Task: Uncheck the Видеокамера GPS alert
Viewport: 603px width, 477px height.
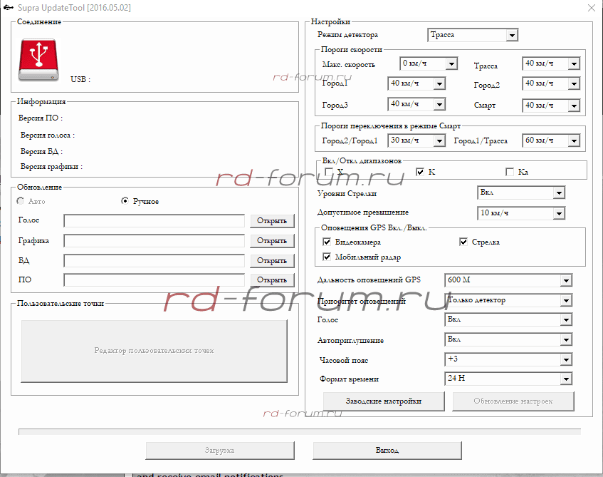Action: tap(327, 242)
